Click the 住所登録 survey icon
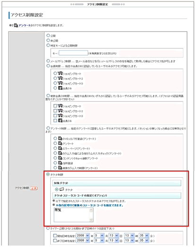Image resolution: width=195 pixels, height=247 pixels. click(x=60, y=163)
